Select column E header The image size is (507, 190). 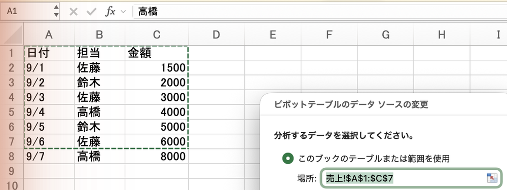tap(273, 34)
